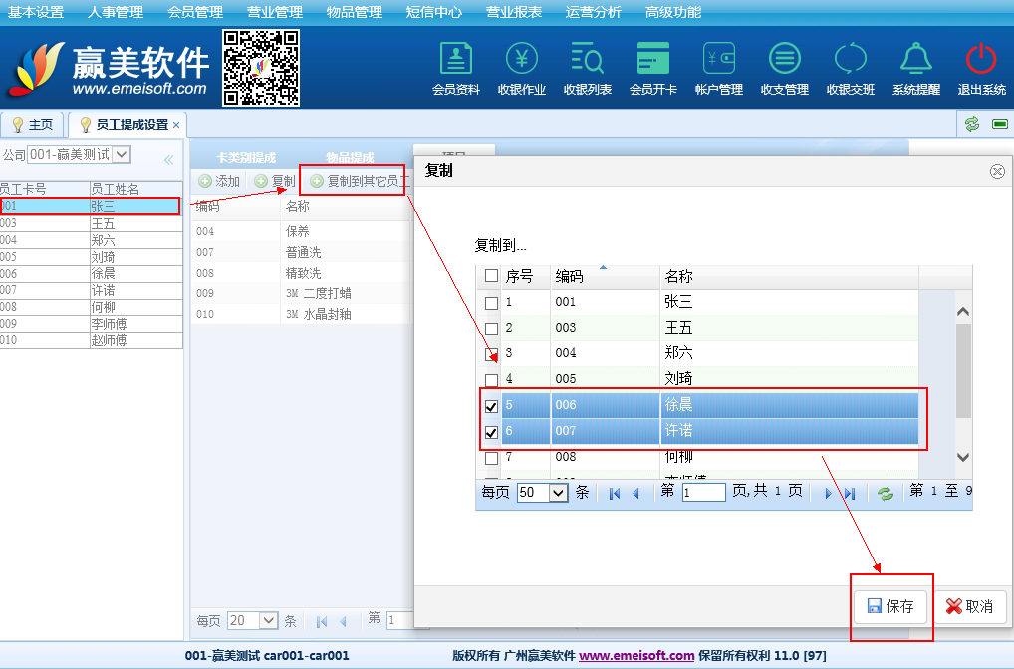Click the 保存 save button

[x=890, y=606]
